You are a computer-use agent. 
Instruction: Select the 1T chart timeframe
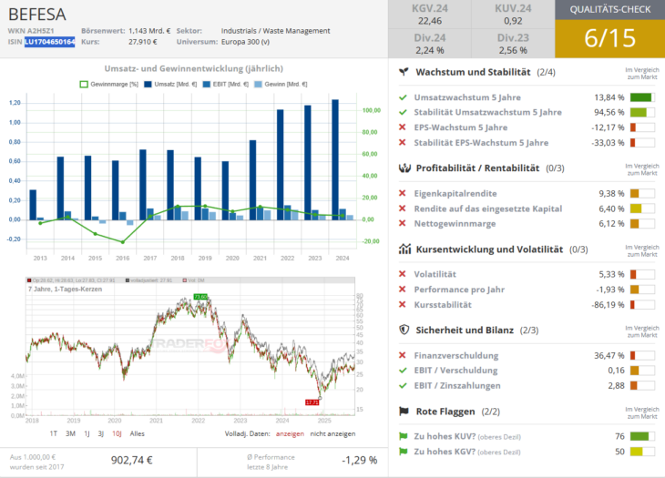pos(54,433)
